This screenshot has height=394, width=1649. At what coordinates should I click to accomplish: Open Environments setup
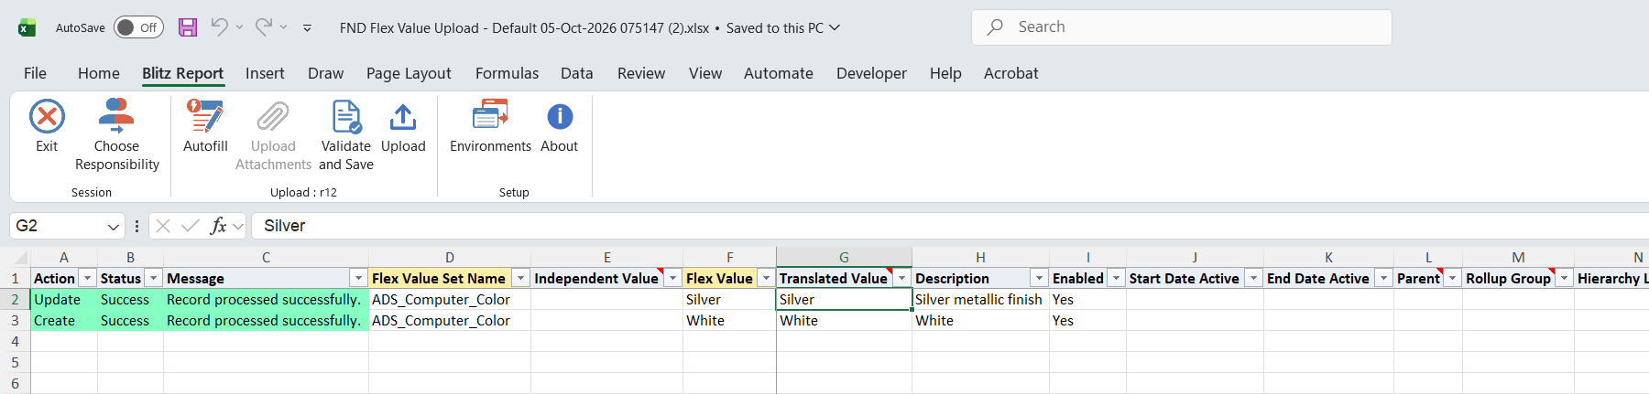(490, 126)
